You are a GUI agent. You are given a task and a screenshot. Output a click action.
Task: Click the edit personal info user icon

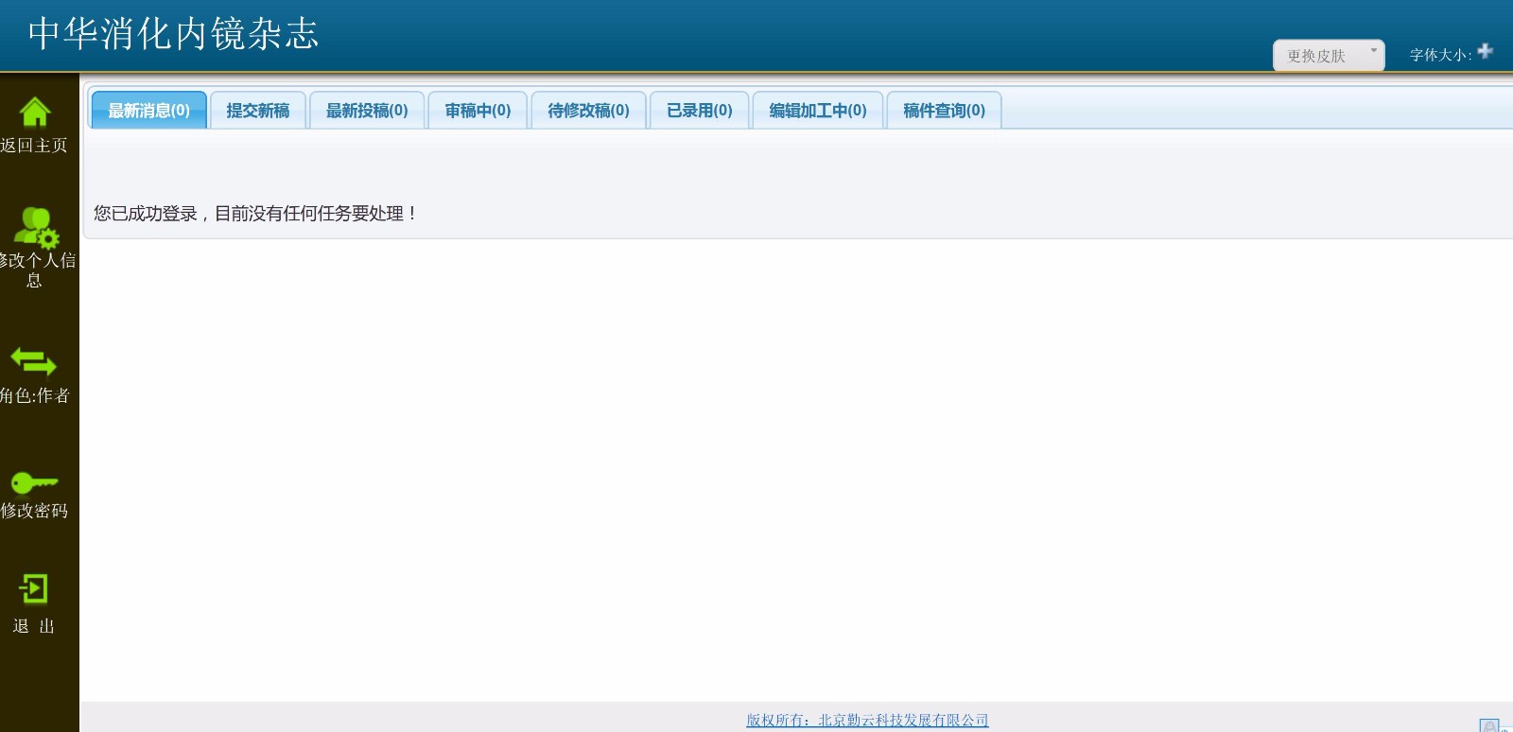click(x=36, y=227)
